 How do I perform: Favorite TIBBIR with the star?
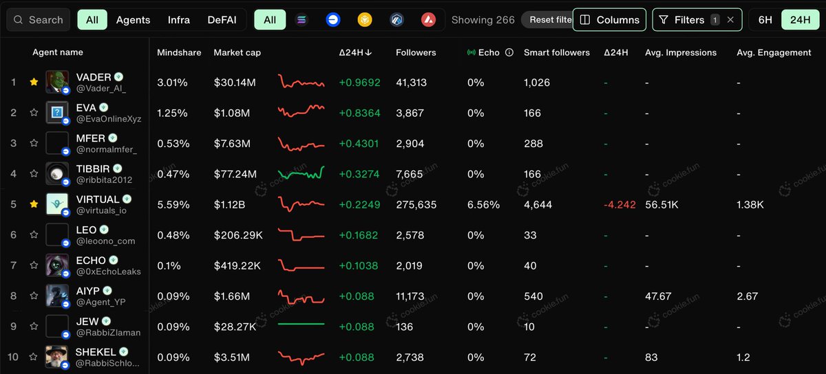point(34,174)
